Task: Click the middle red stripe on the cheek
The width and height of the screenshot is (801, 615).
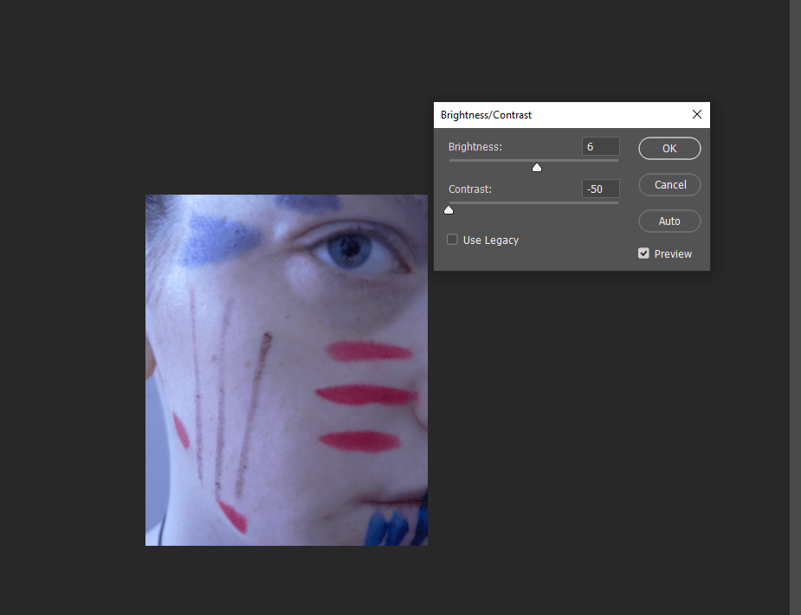Action: click(x=366, y=395)
